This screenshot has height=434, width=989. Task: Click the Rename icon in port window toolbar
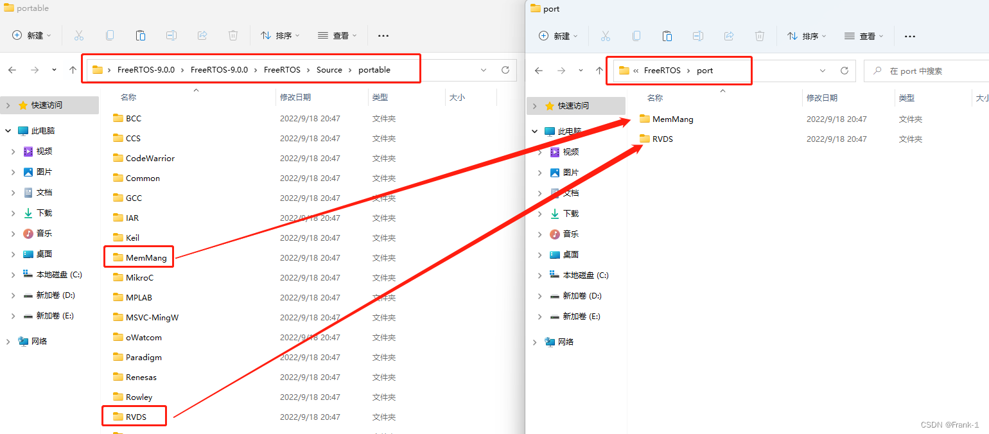[698, 36]
